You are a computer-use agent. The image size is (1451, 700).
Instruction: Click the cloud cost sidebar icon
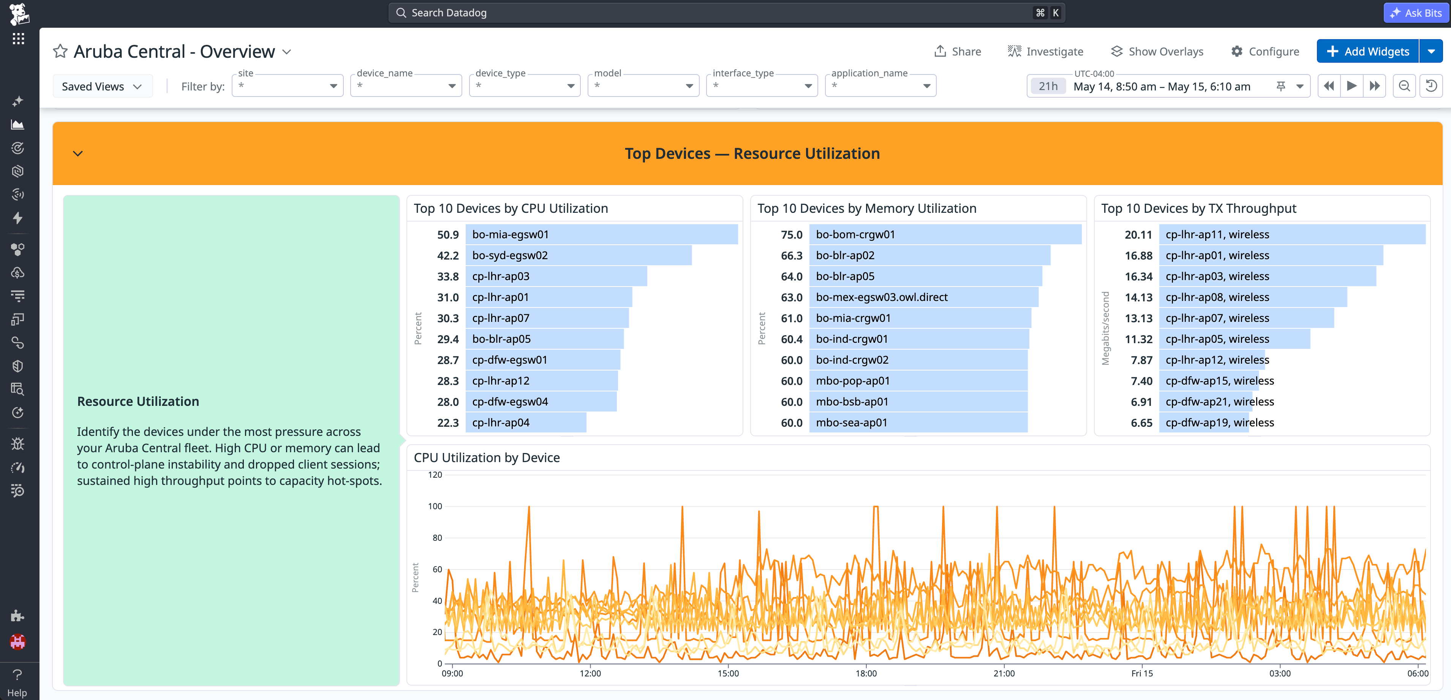click(18, 273)
